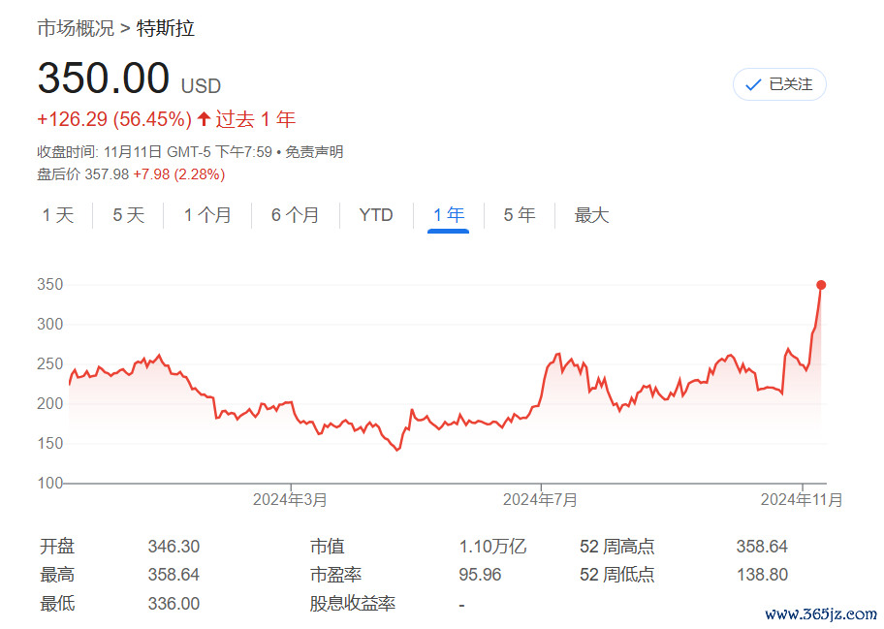Image resolution: width=884 pixels, height=629 pixels.
Task: Click the 350 y-axis label
Action: (x=50, y=285)
